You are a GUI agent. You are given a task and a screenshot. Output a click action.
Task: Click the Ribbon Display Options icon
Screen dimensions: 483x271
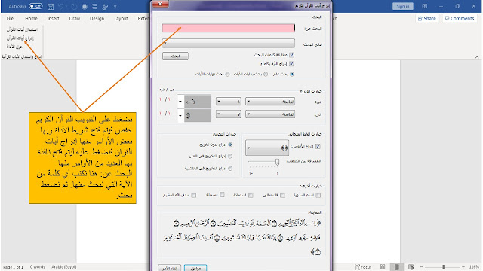425,6
